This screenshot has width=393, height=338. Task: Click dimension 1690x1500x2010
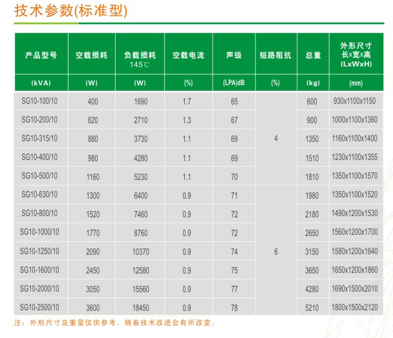(x=355, y=288)
